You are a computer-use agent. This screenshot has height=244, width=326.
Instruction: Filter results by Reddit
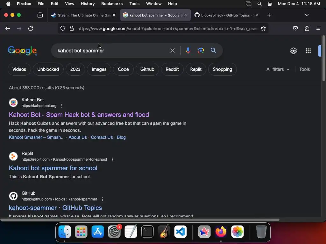click(172, 69)
